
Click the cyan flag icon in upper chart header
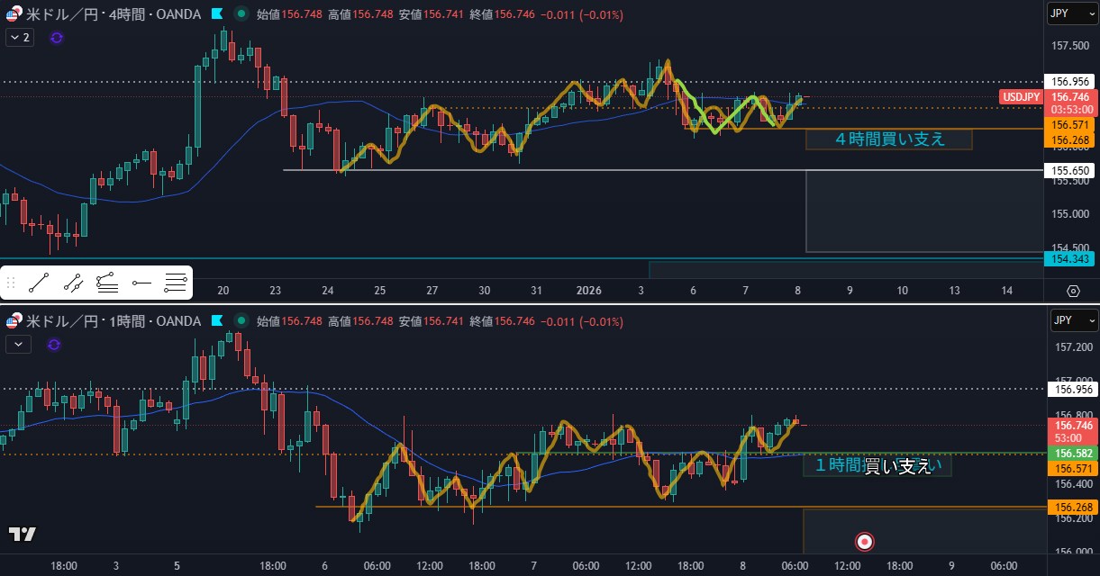click(x=217, y=14)
